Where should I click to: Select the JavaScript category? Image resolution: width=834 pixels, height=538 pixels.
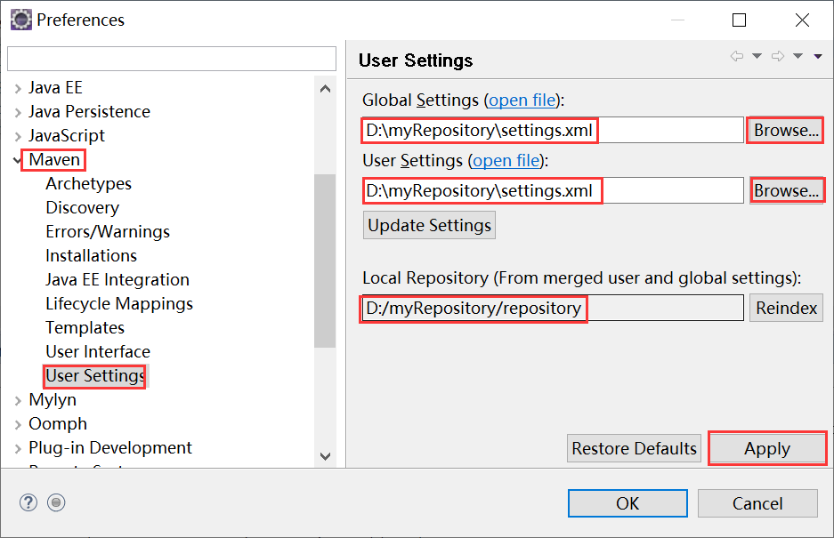(x=67, y=135)
